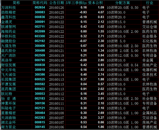
Task: Click stock code 300498
Action: point(40,50)
